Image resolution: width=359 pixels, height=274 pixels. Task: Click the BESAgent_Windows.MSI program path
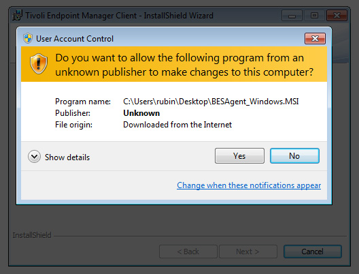coord(211,102)
